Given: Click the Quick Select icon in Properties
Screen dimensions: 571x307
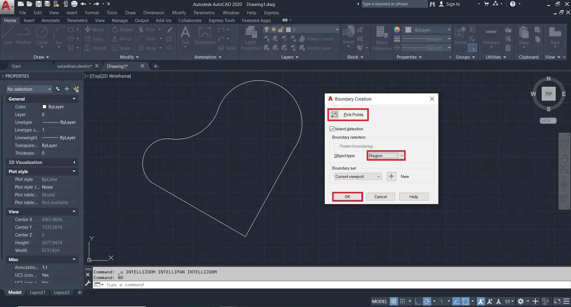Looking at the screenshot, I should (x=76, y=89).
